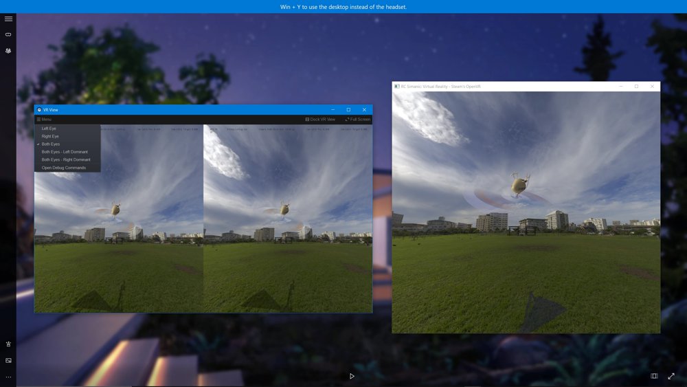Click the VR View window title icon
Viewport: 687px width, 387px height.
[x=39, y=110]
